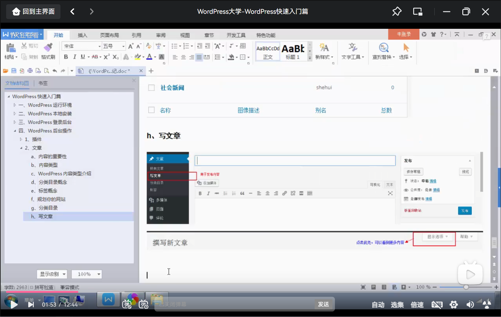
Task: Switch to the 插入 ribbon tab
Action: (82, 35)
